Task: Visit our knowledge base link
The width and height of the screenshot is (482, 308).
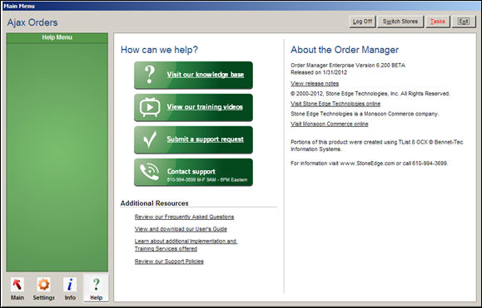Action: click(x=206, y=75)
